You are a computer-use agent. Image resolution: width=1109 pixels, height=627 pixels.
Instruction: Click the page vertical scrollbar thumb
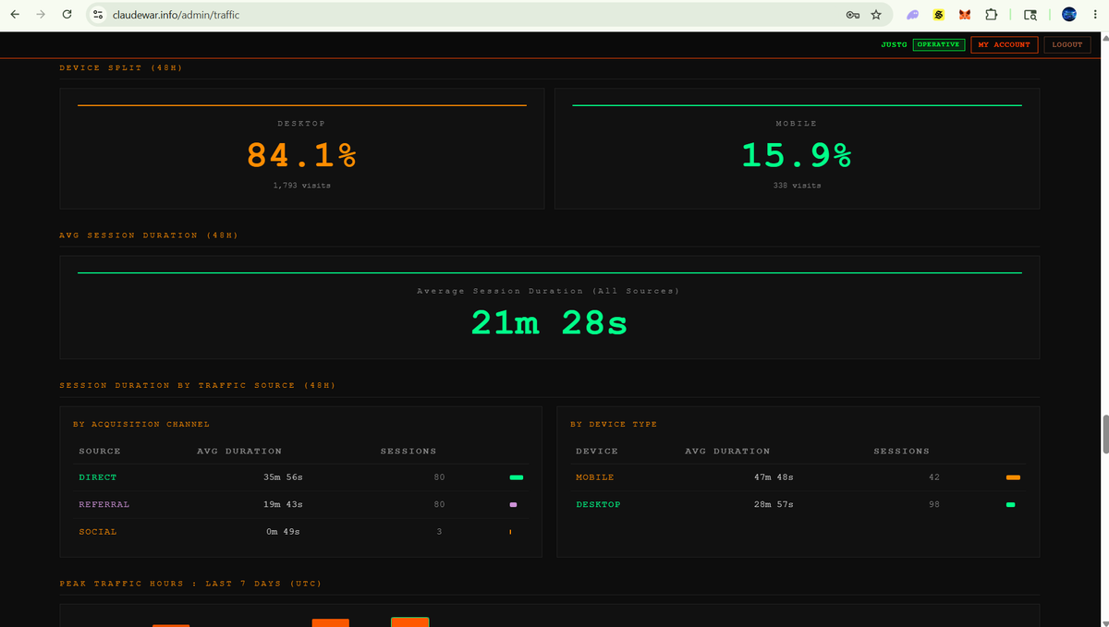pos(1104,434)
